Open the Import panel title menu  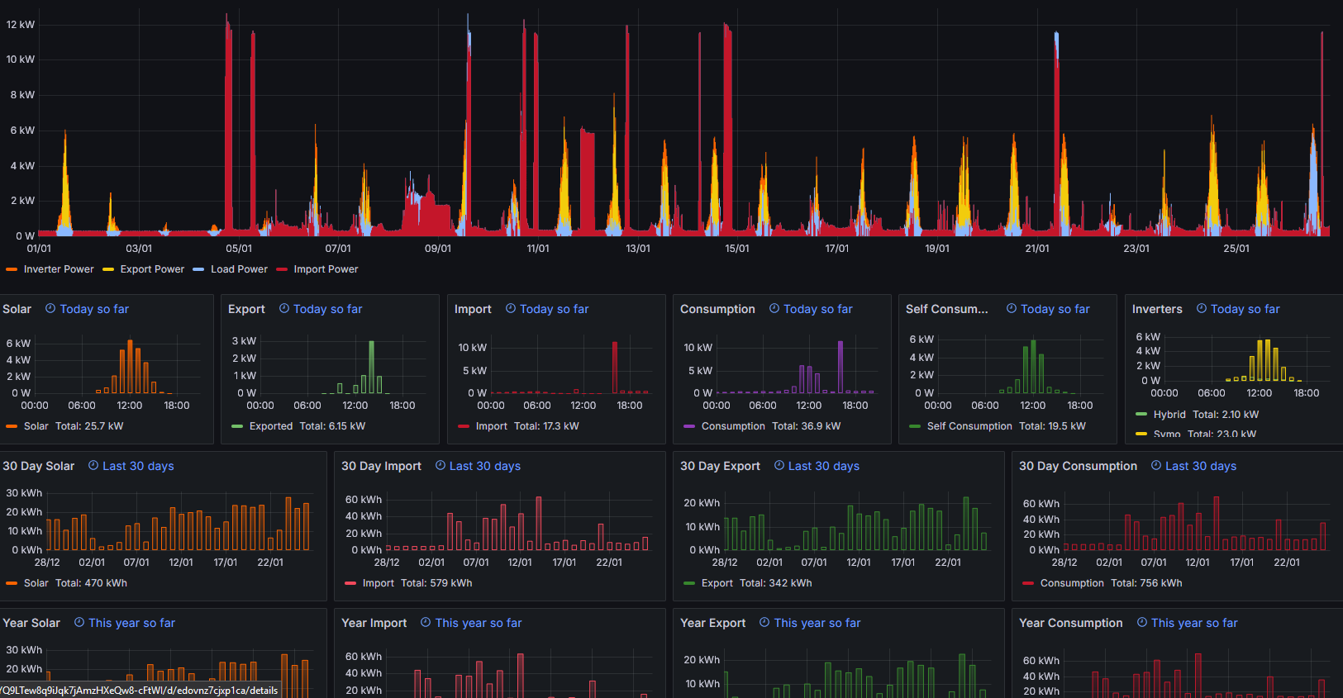(x=473, y=309)
